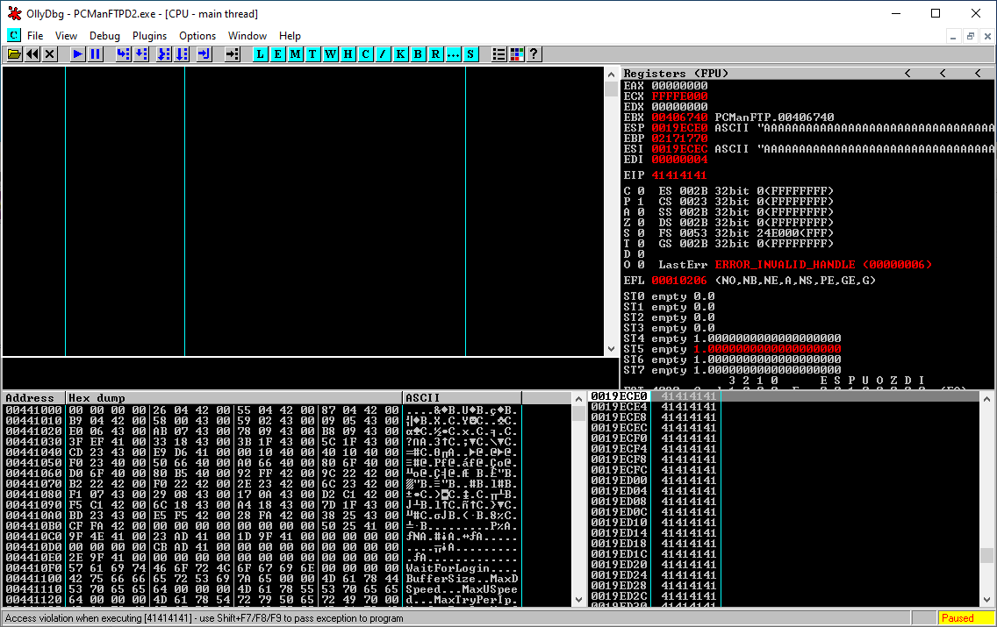Screen dimensions: 997x627
Task: Show References with R button
Action: tap(435, 54)
